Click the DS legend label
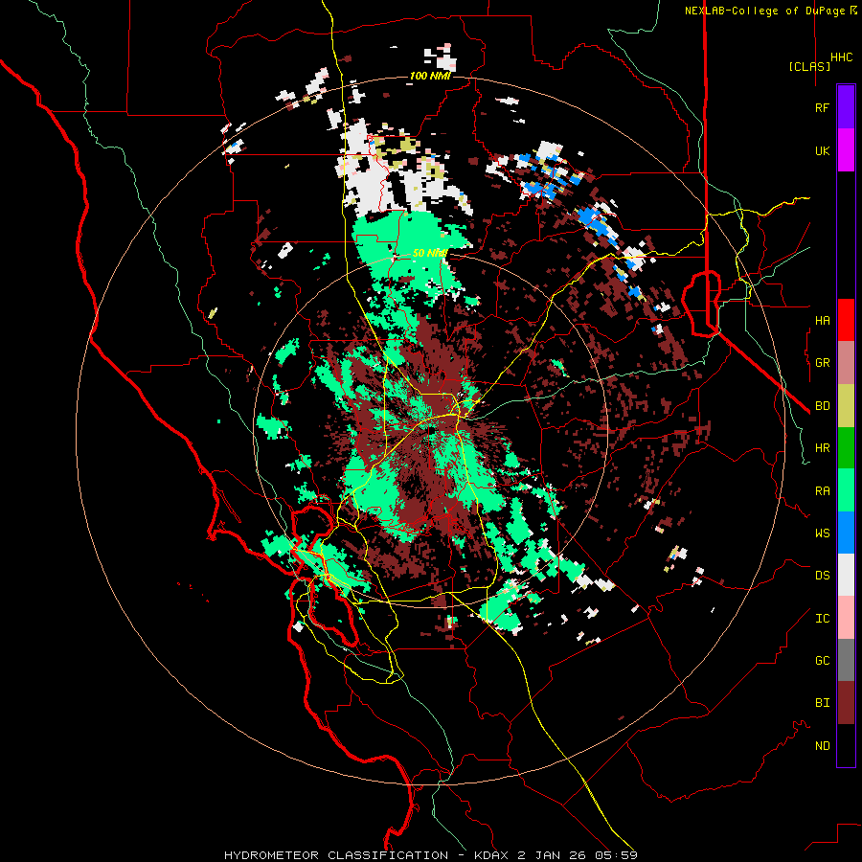 tap(822, 576)
